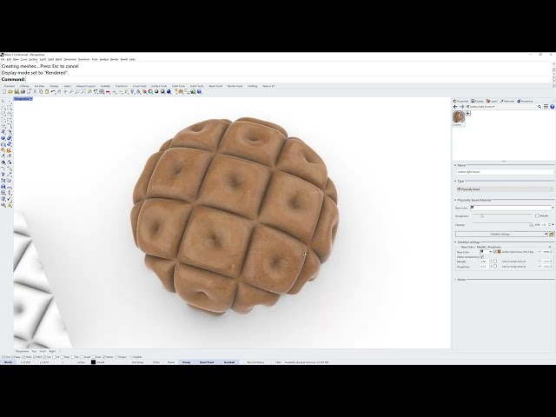Toggle the Alpha transparency checkbox
556x417 pixels.
pyautogui.click(x=481, y=257)
